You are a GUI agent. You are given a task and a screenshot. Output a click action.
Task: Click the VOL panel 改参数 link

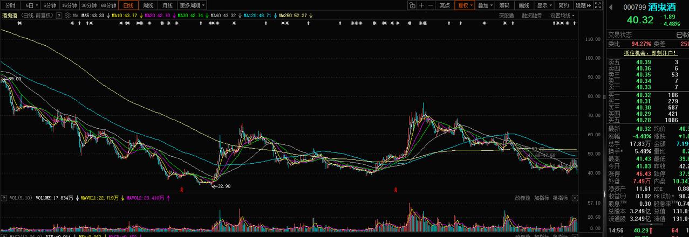[x=522, y=198]
